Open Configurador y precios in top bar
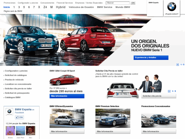The height and width of the screenshot is (139, 185). 28,3
